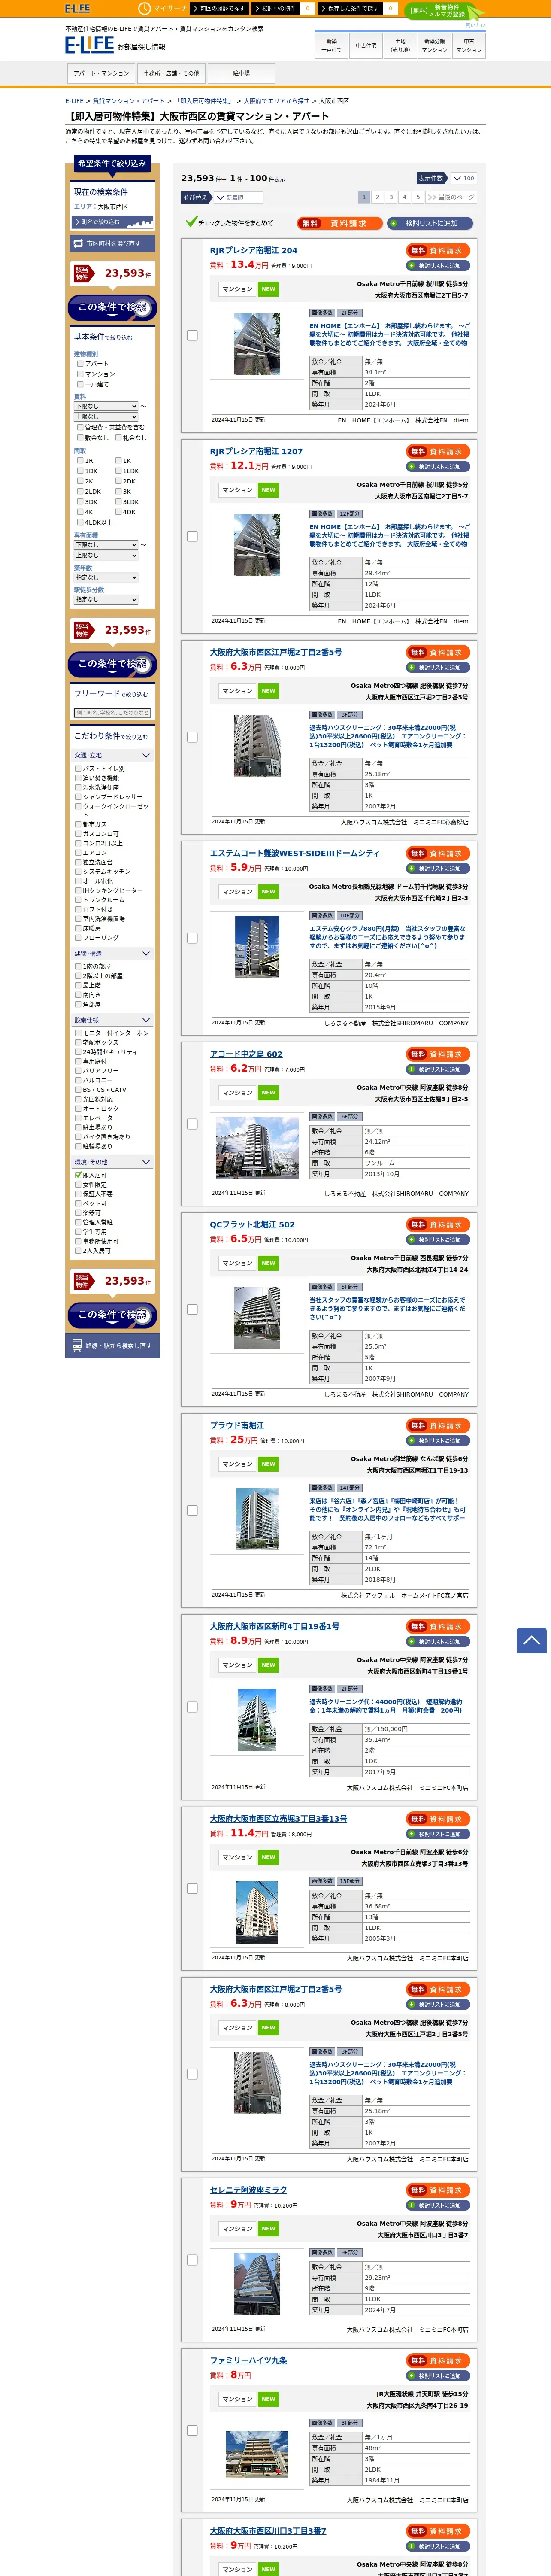Open 中古住宅 in the buy menu
The width and height of the screenshot is (551, 2576).
pos(366,45)
